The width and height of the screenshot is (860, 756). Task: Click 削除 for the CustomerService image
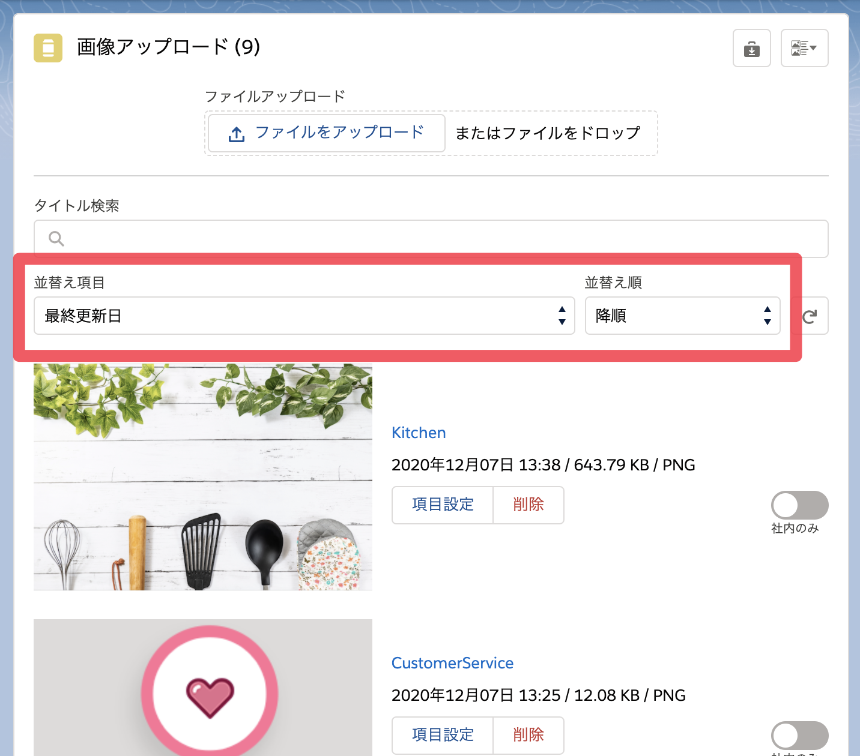click(528, 736)
